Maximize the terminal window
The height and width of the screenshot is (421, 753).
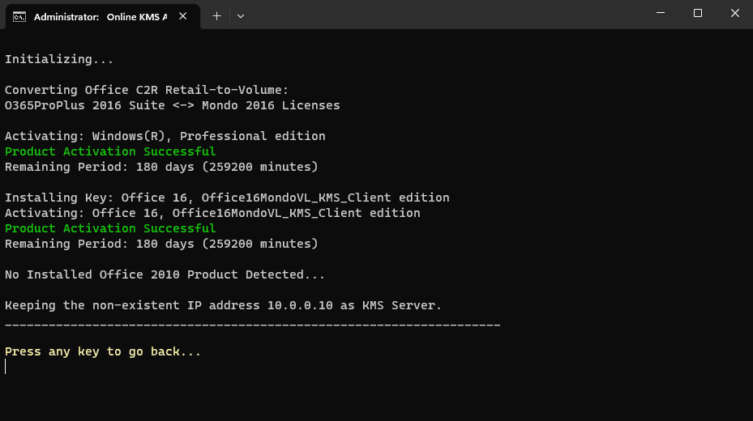coord(698,13)
